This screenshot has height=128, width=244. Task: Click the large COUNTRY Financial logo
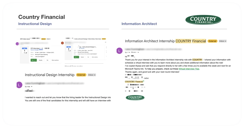[203, 20]
